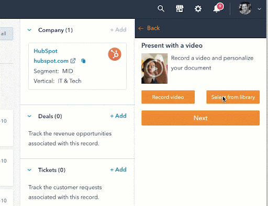
Task: Open the hubspot.com domain link
Action: (x=51, y=61)
